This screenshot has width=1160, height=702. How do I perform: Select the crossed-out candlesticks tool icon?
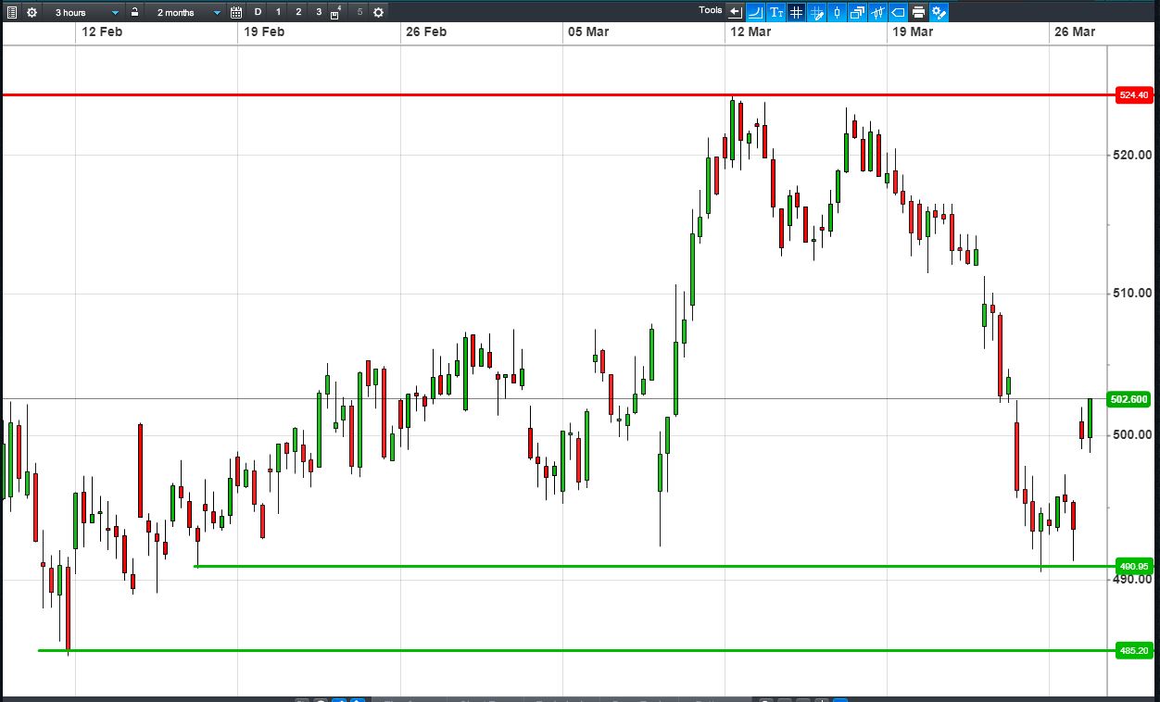[877, 12]
